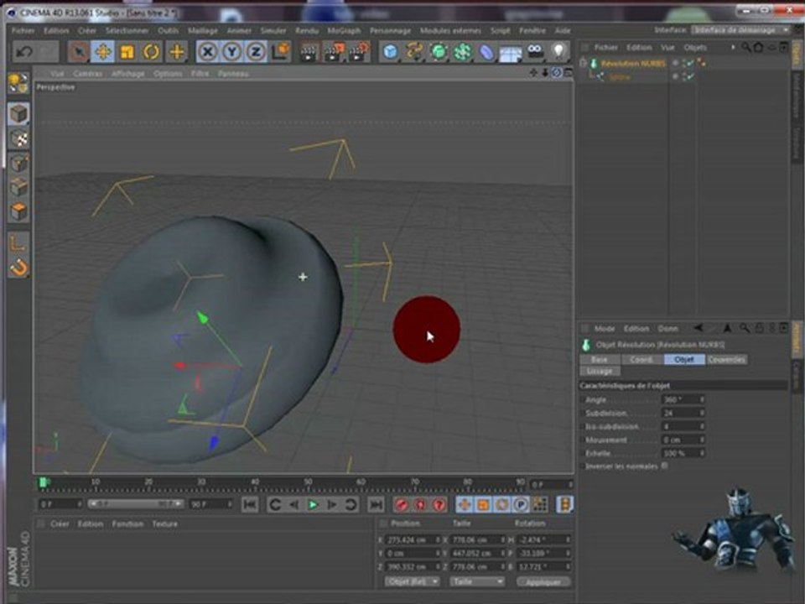Screen dimensions: 805x604
Task: Toggle X axis lock
Action: [207, 52]
